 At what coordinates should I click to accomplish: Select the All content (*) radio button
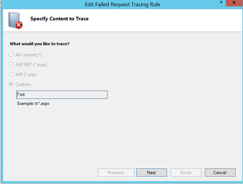click(11, 55)
